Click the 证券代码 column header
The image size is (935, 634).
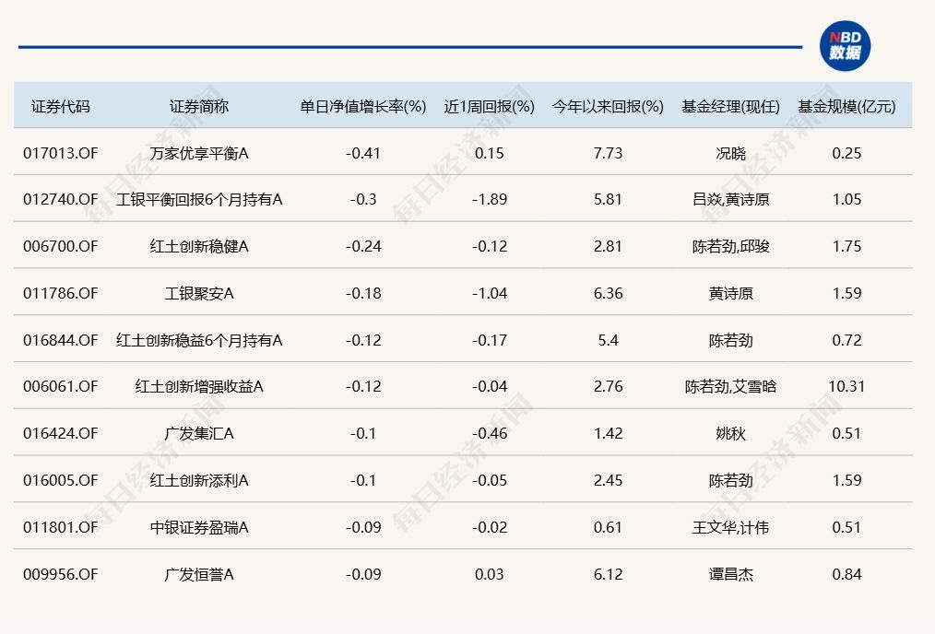(61, 106)
